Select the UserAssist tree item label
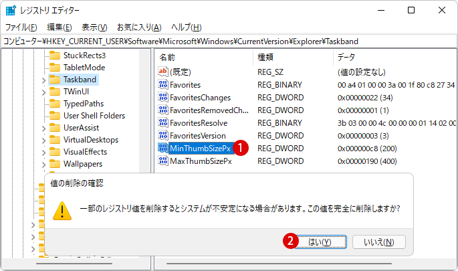The image size is (458, 271). (x=81, y=127)
